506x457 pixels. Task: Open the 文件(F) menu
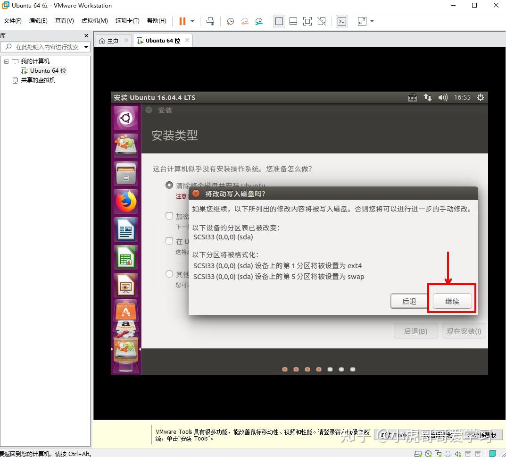click(13, 21)
